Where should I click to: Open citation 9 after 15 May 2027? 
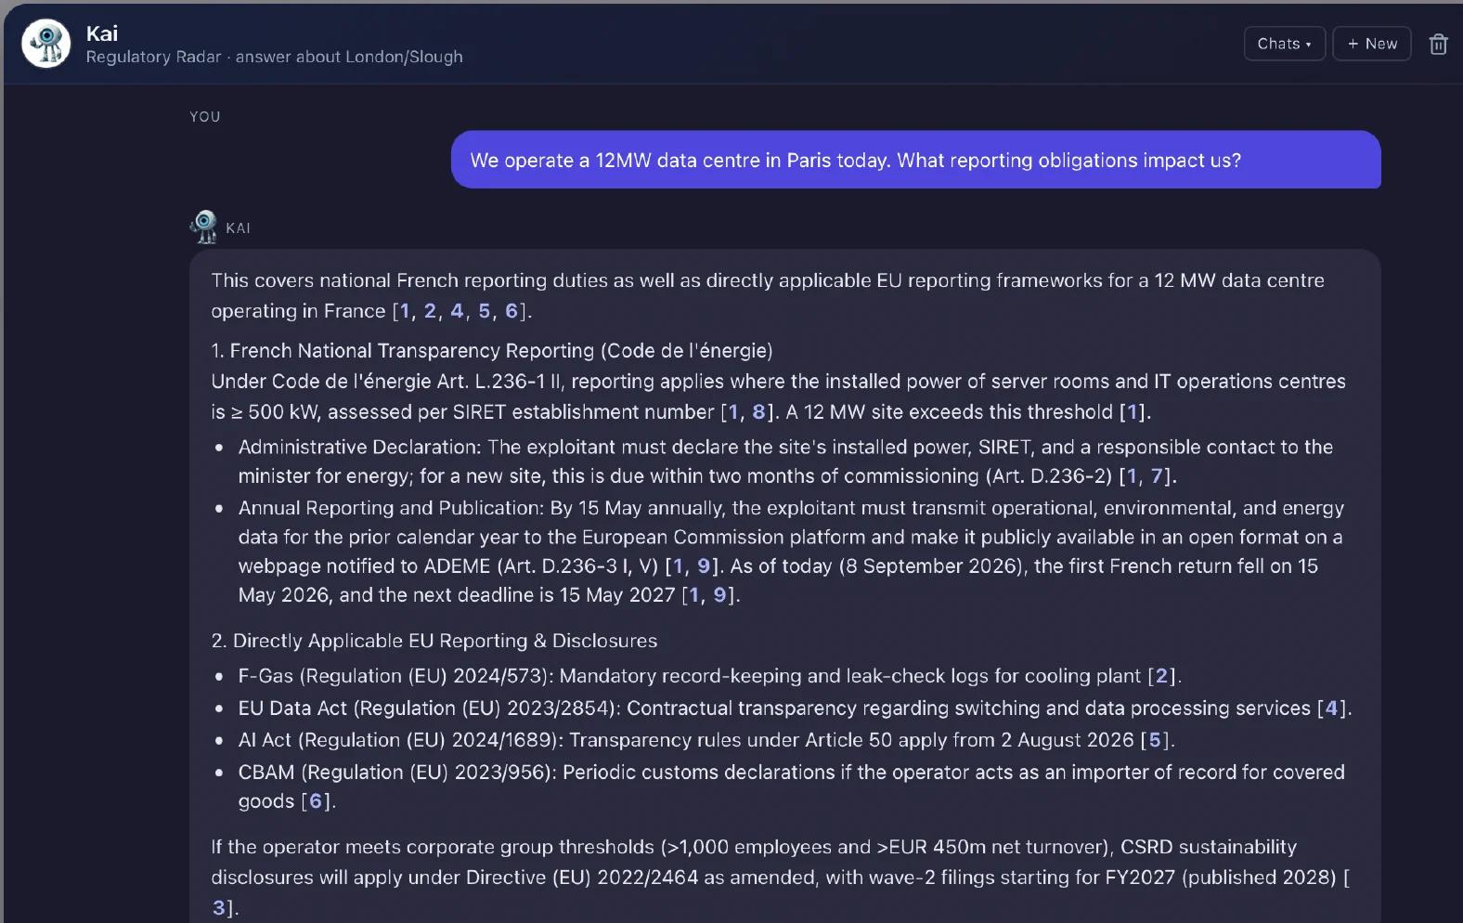tap(719, 595)
